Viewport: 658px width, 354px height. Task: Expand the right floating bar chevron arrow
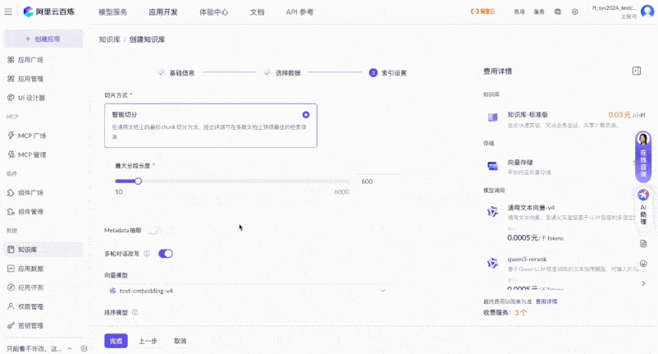[x=643, y=283]
